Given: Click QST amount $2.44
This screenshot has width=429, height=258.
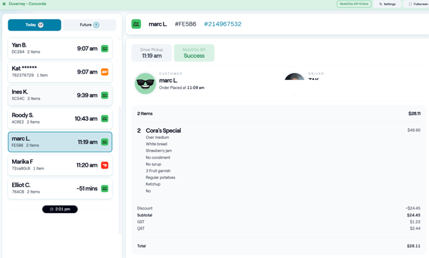Looking at the screenshot, I should coord(415,229).
